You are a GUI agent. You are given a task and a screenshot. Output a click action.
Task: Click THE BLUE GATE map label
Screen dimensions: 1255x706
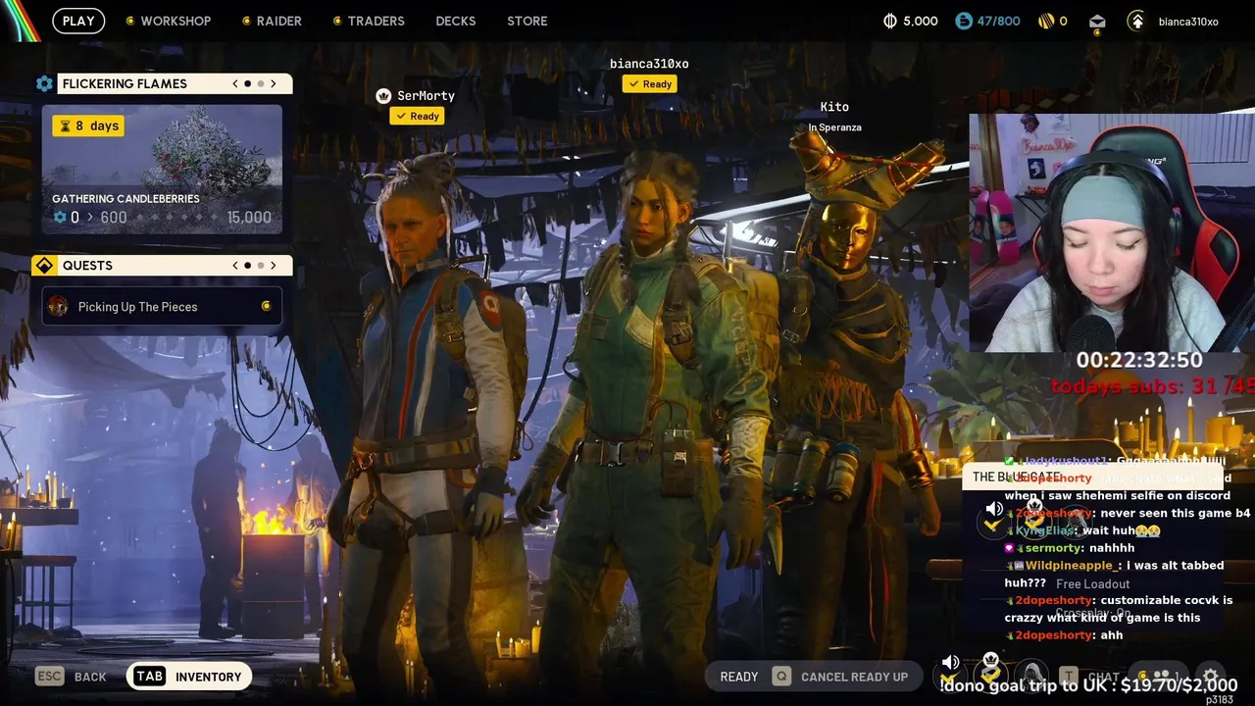point(1017,478)
